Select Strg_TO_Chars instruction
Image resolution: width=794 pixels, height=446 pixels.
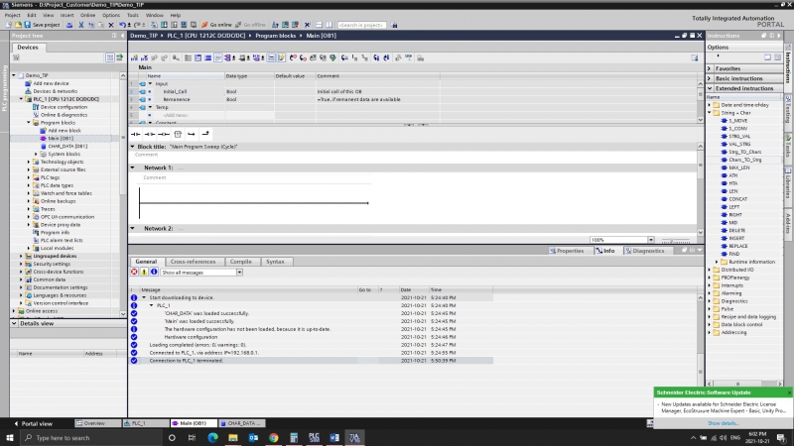point(744,153)
